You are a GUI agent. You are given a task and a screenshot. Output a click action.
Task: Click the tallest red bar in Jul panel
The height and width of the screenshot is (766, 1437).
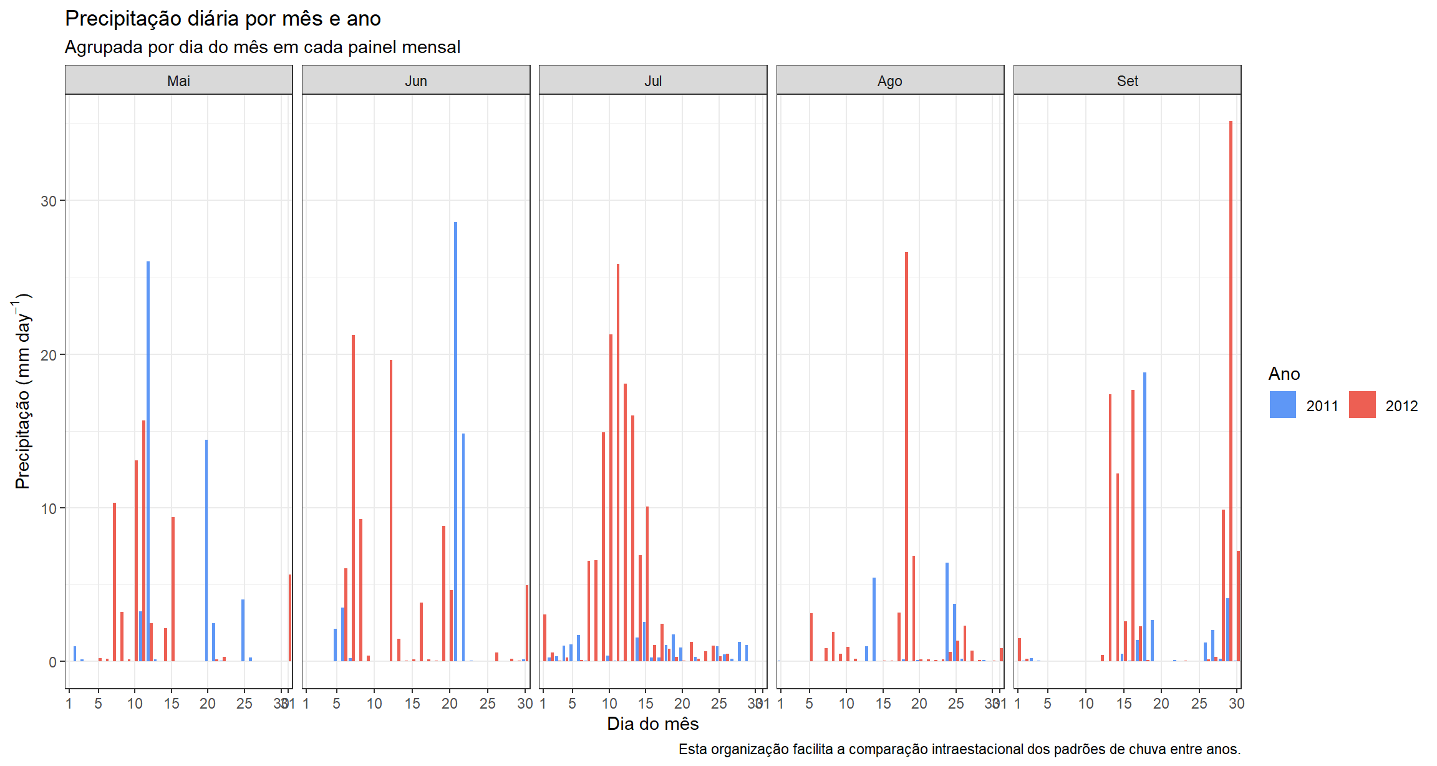(x=618, y=462)
